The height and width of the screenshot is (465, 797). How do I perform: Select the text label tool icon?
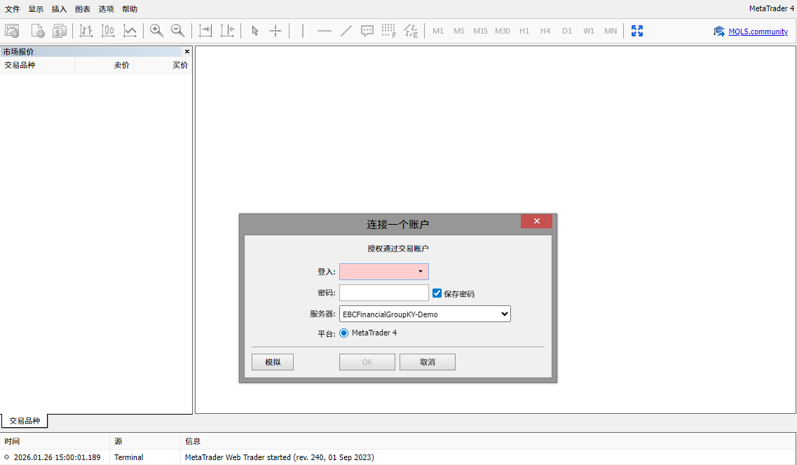tap(367, 31)
